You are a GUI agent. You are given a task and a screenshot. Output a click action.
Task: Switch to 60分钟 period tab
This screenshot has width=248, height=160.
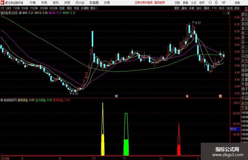coord(54,8)
